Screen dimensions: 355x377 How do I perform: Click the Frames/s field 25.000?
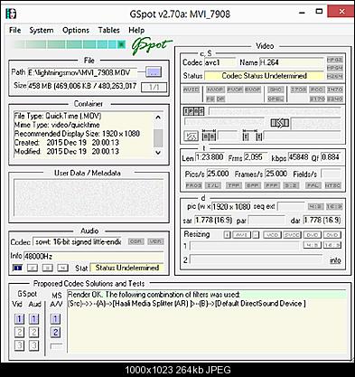tap(276, 174)
